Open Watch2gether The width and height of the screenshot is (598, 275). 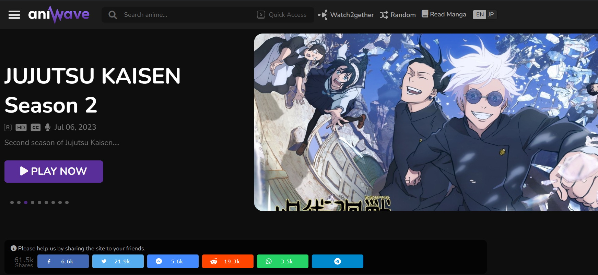pos(346,15)
